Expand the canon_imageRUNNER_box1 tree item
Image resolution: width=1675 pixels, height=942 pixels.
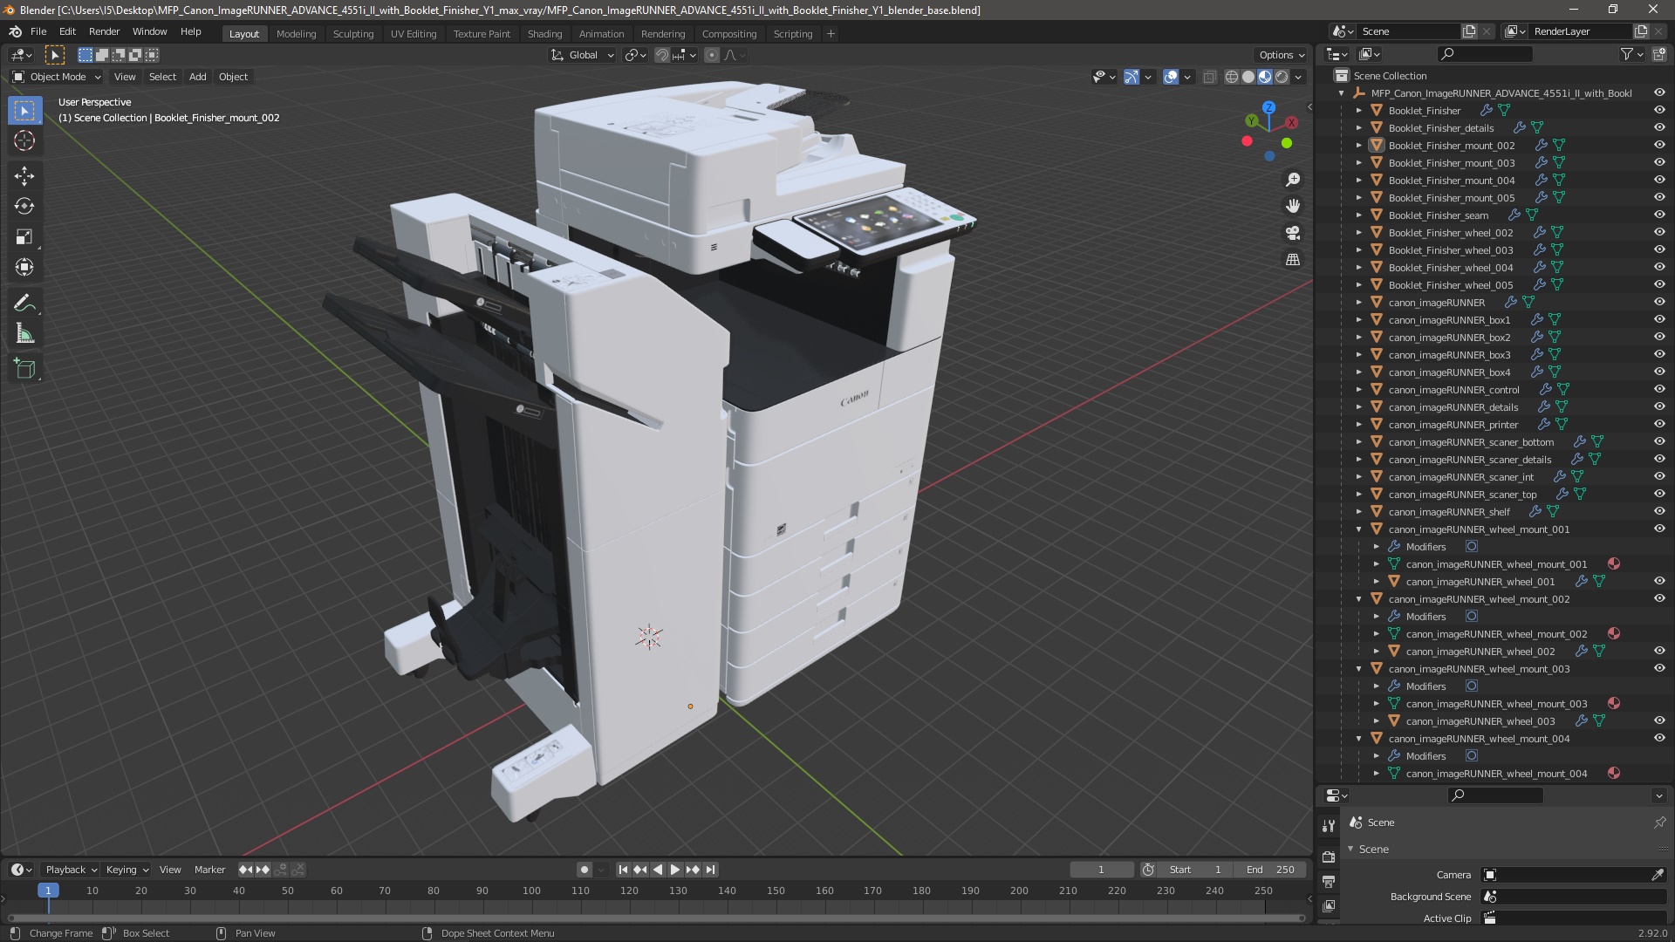point(1358,320)
